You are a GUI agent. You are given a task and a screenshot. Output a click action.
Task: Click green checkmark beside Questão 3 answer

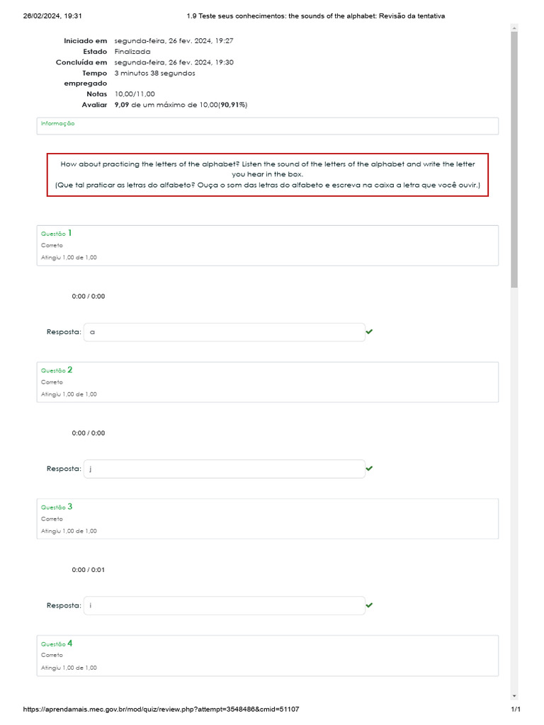pyautogui.click(x=369, y=605)
